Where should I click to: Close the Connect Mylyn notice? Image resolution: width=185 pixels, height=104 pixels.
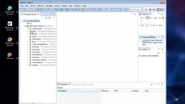tap(162, 37)
